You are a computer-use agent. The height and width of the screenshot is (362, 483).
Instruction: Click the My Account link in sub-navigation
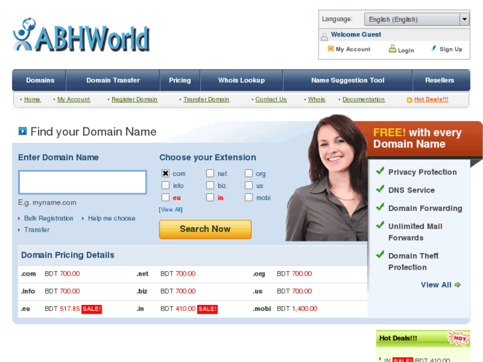[x=74, y=99]
